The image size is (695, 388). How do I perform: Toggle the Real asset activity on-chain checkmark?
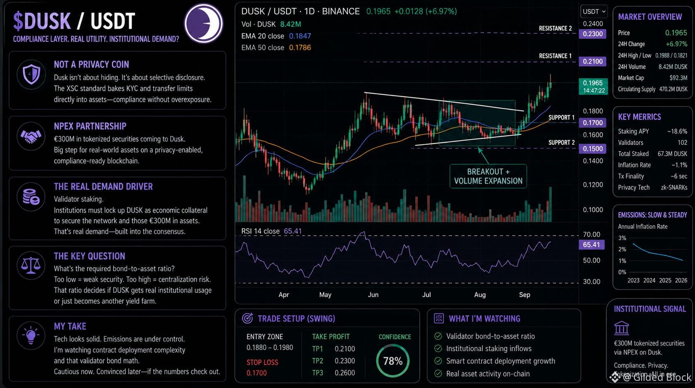(438, 374)
